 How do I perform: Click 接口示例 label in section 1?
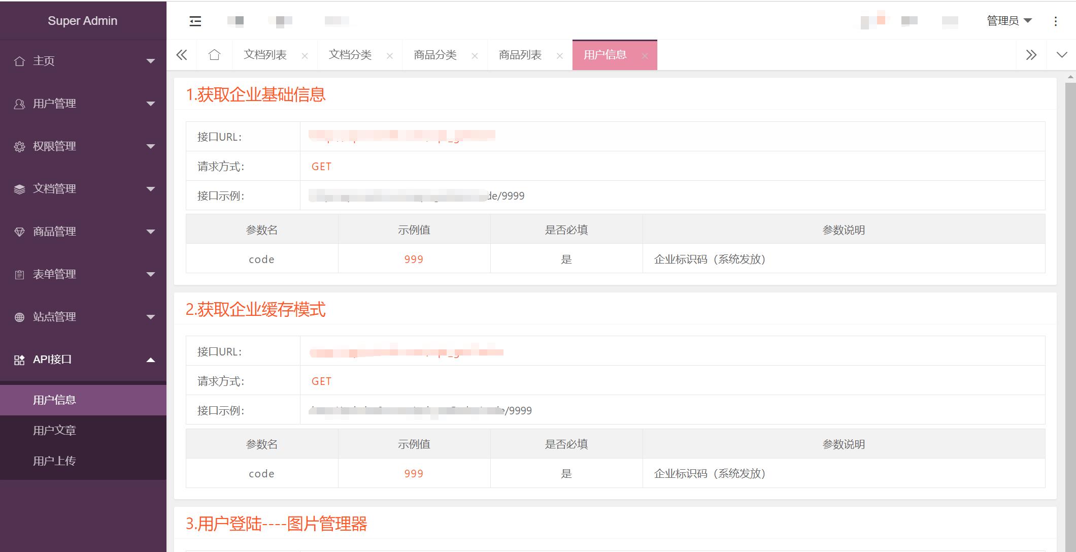tap(221, 196)
